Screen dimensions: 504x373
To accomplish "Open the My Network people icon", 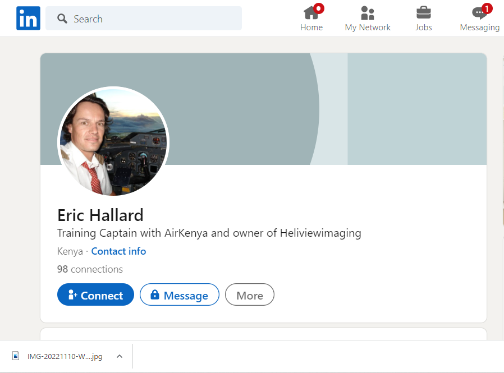I will coord(368,13).
